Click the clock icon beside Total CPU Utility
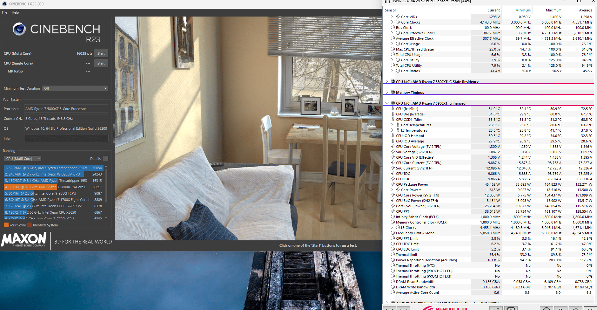The width and height of the screenshot is (597, 310). [393, 65]
